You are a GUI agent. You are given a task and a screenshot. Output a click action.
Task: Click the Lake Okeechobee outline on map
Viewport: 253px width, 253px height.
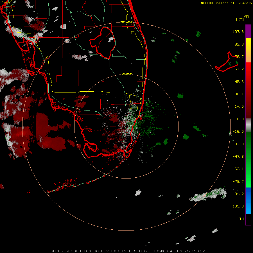[103, 43]
